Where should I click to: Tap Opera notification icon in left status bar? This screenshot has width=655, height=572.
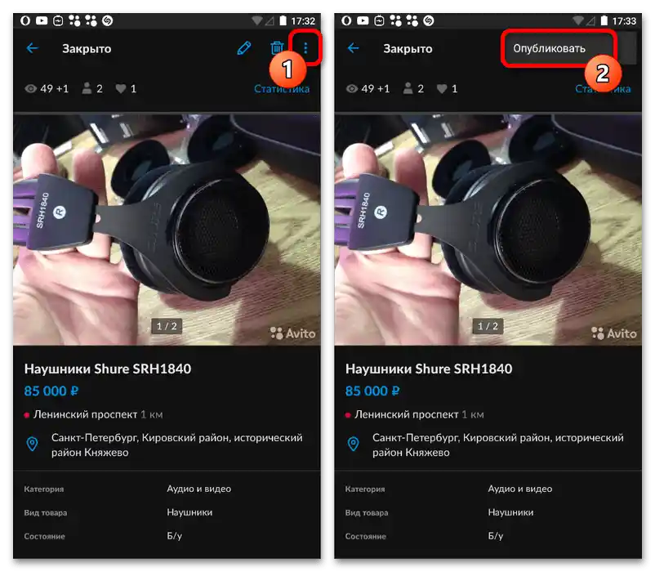[25, 20]
